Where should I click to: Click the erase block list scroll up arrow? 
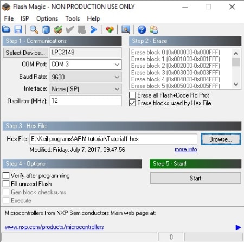click(x=236, y=53)
